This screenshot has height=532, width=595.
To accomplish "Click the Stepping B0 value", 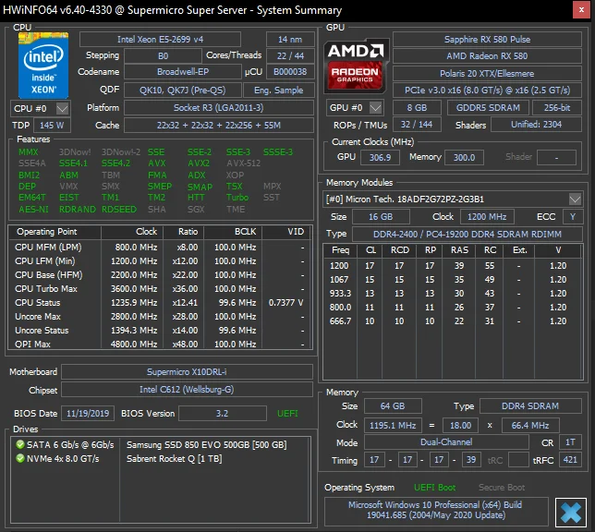I will point(163,55).
